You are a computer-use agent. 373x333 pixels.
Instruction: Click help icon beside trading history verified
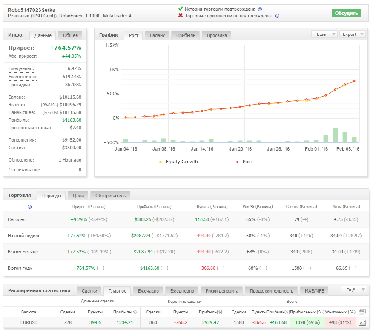point(260,9)
